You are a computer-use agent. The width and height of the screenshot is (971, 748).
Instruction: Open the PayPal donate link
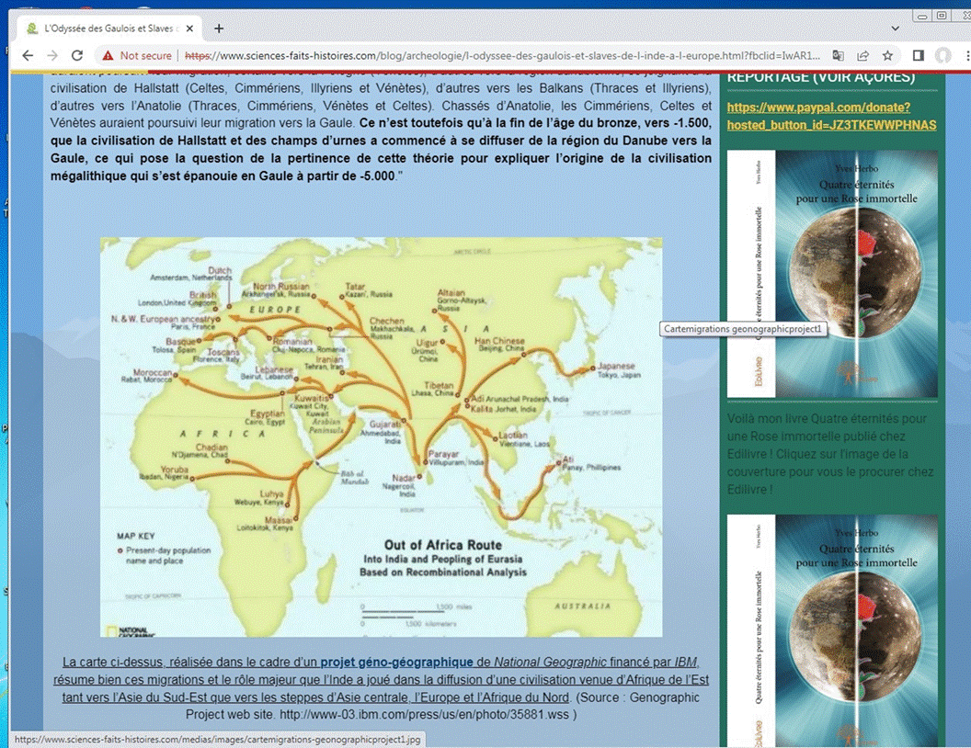831,117
